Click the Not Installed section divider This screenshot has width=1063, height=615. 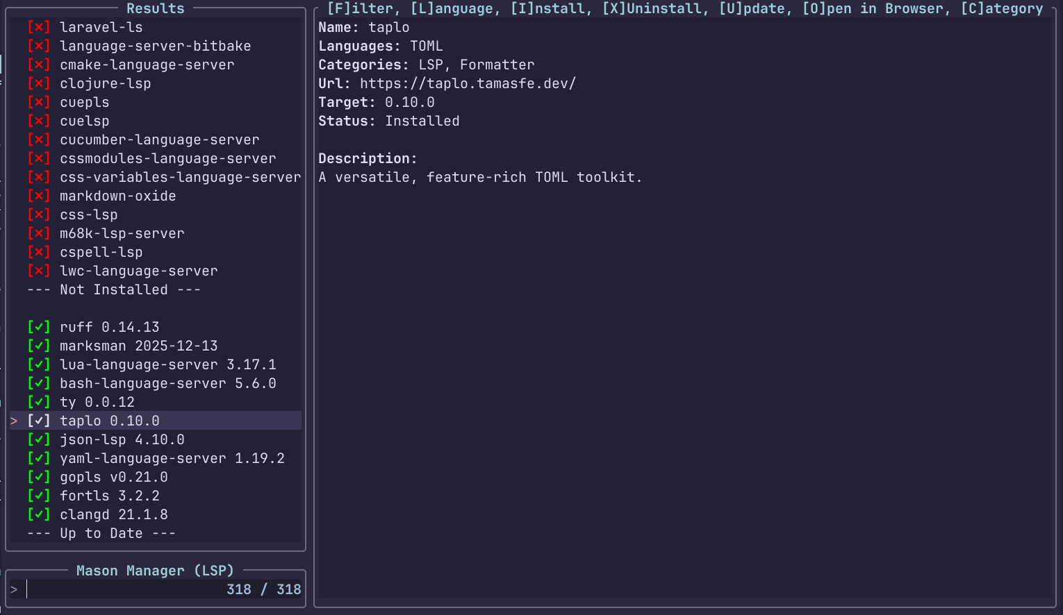pyautogui.click(x=114, y=289)
